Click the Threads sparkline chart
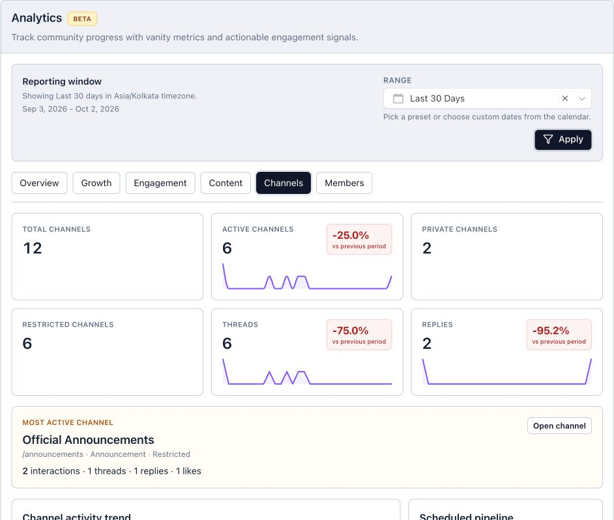The image size is (614, 520). pyautogui.click(x=307, y=372)
